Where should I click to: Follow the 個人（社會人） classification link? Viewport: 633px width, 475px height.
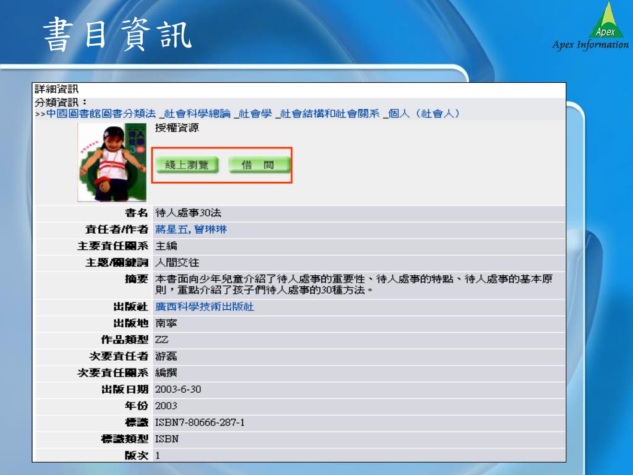tap(424, 114)
